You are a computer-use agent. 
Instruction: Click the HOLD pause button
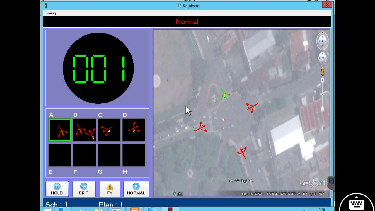[57, 189]
